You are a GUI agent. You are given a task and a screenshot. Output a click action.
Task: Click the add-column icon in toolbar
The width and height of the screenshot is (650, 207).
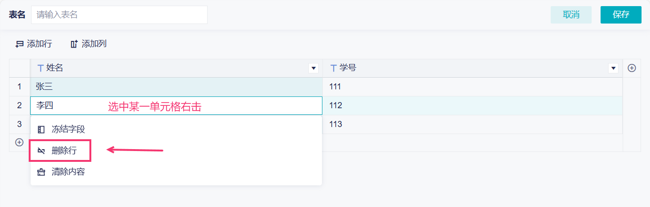point(73,44)
